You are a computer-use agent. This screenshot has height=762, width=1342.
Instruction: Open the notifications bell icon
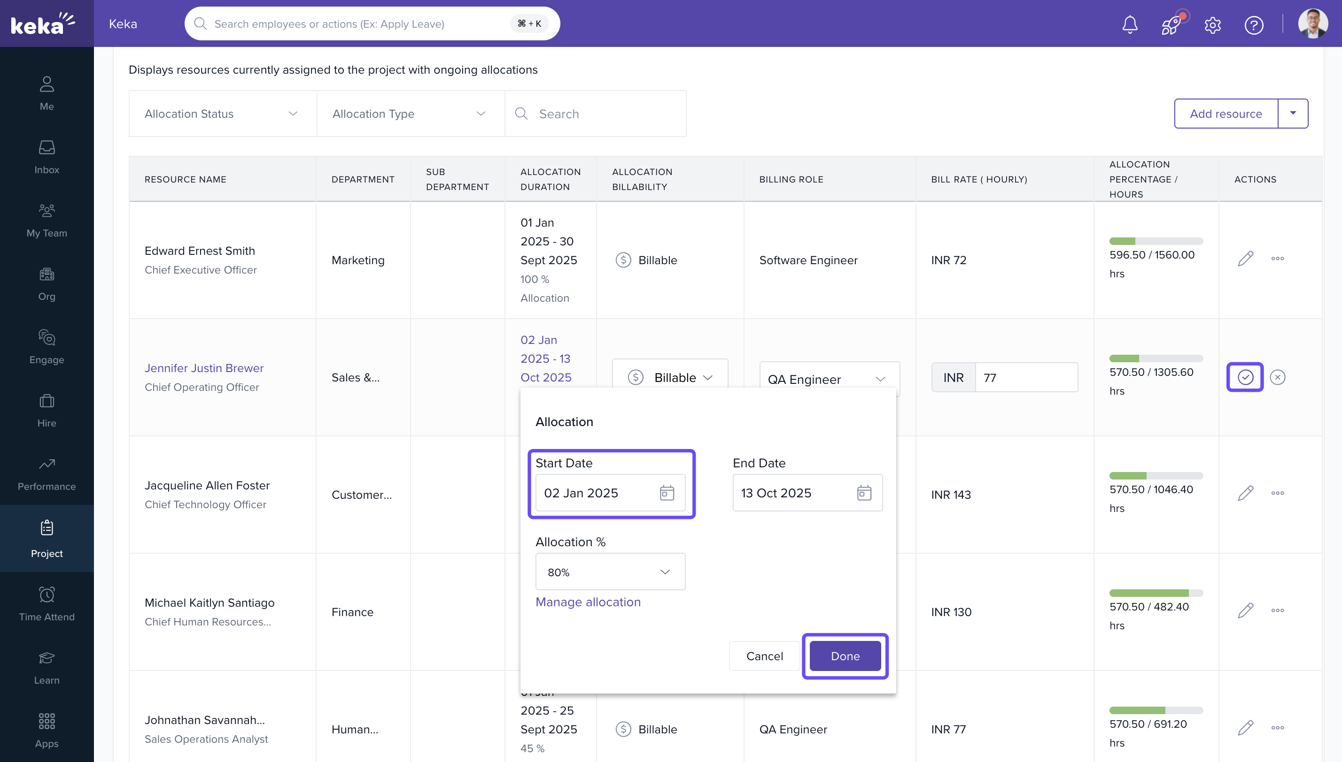pyautogui.click(x=1130, y=24)
